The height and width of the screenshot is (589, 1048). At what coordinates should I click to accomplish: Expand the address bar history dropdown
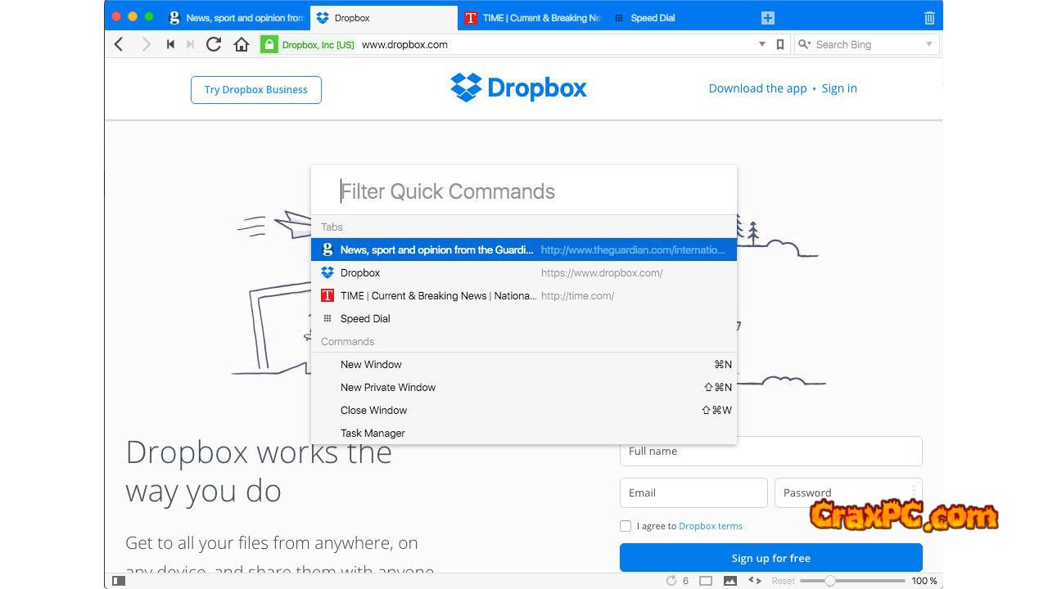pos(762,45)
